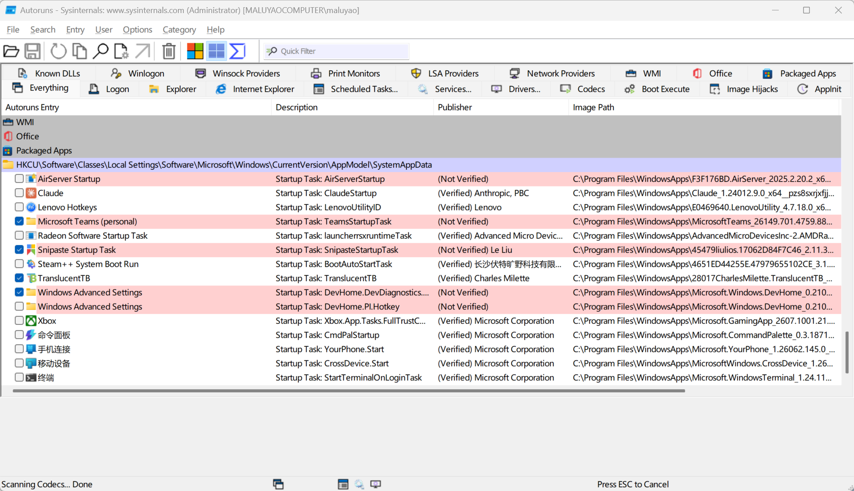Click the TranslucentTB app icon
Image resolution: width=854 pixels, height=491 pixels.
31,278
